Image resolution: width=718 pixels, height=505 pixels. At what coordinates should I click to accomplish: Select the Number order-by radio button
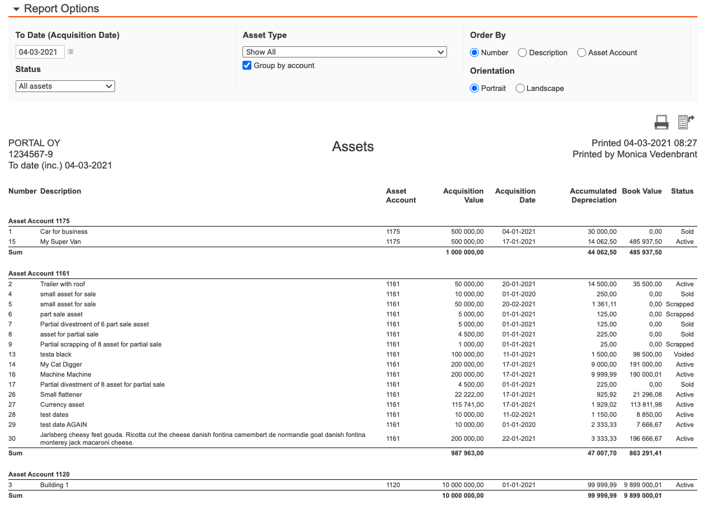[x=474, y=52]
